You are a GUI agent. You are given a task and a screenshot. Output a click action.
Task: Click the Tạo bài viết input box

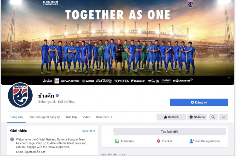pyautogui.click(x=169, y=132)
